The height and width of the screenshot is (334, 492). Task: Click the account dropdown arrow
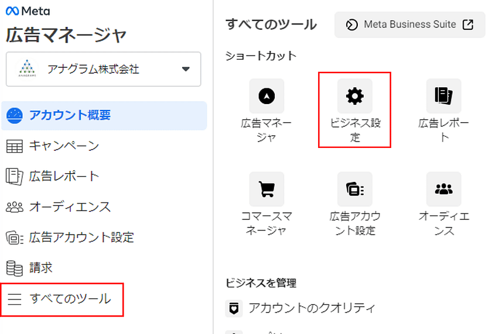tap(186, 69)
